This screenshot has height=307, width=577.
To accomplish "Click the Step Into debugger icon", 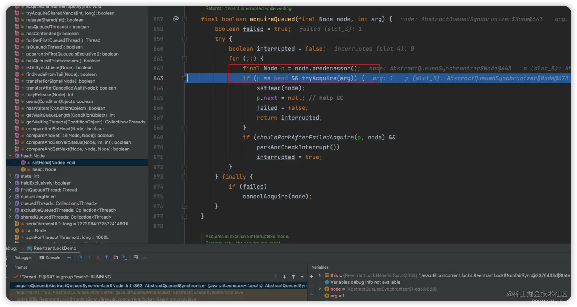I will [x=89, y=257].
